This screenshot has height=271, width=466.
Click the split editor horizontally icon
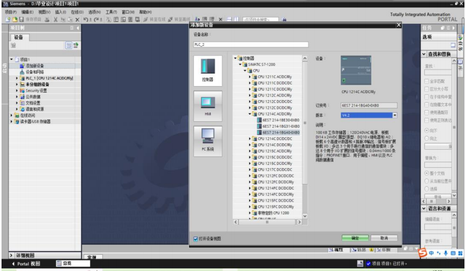click(x=229, y=19)
